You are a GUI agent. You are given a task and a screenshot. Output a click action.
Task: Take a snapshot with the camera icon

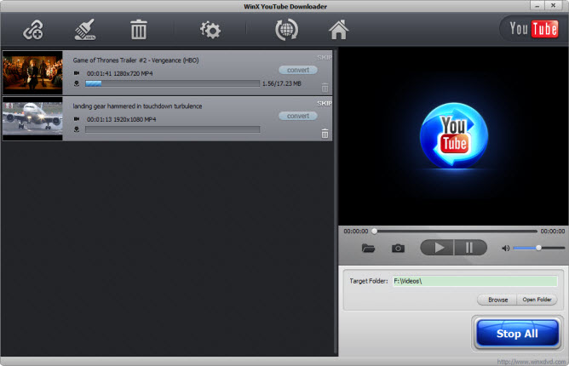[x=398, y=248]
